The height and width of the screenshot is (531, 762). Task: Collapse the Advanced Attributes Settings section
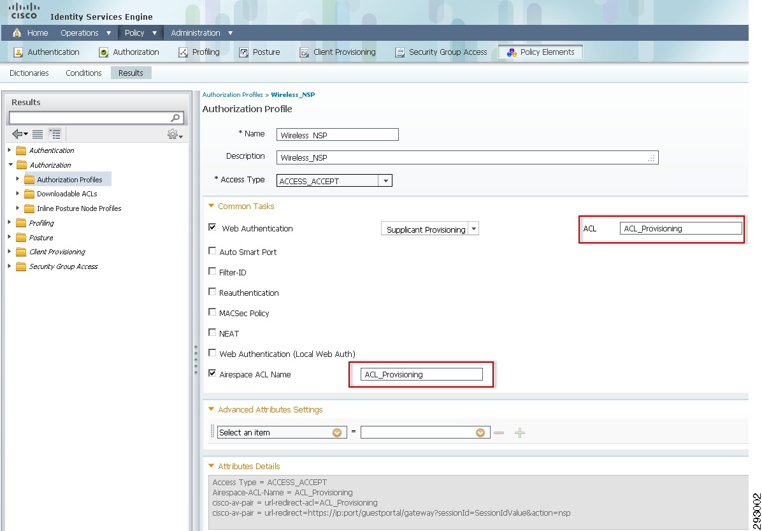click(x=211, y=409)
